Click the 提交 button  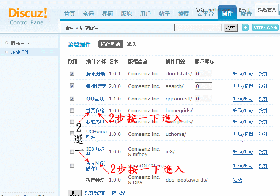(x=74, y=193)
